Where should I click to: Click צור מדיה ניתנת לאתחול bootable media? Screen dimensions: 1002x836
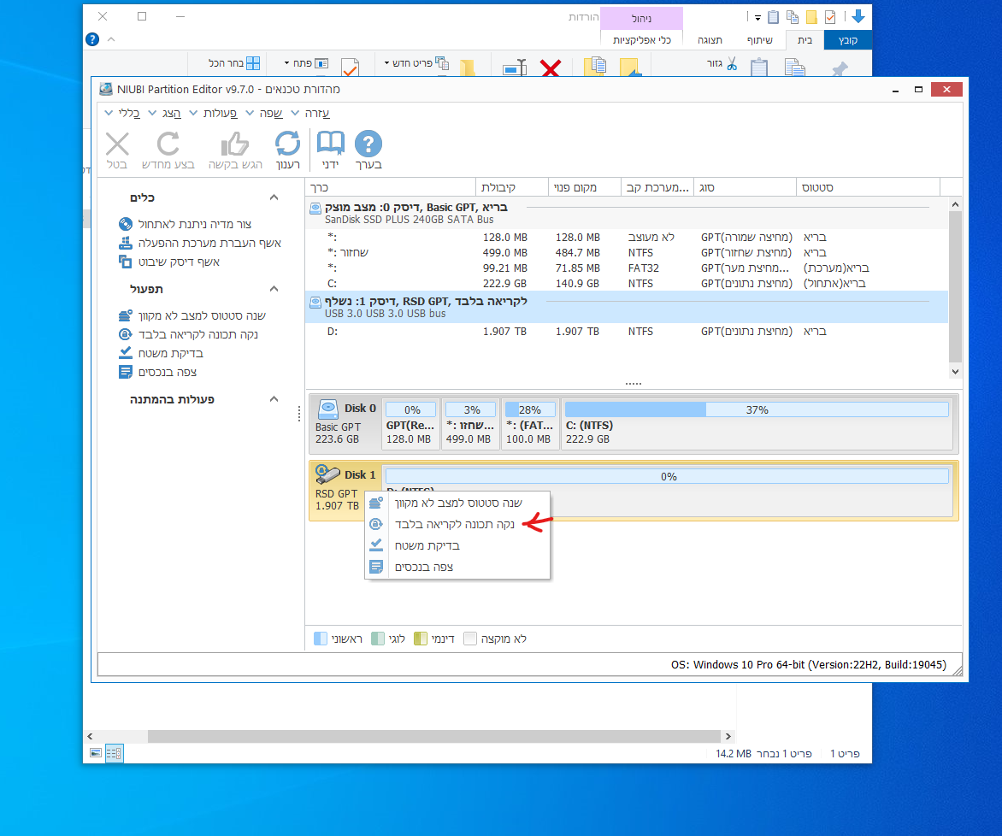tap(194, 224)
